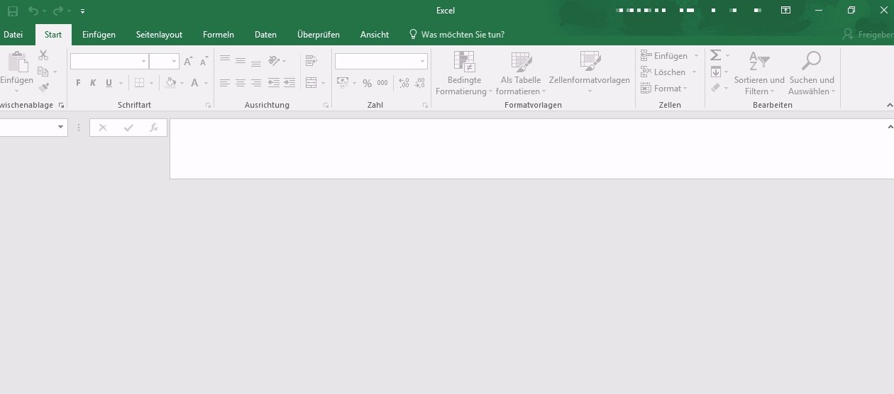
Task: Select the Format Painter brush icon
Action: pyautogui.click(x=43, y=88)
